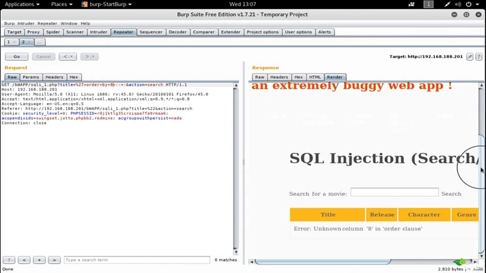Switch to the Decoder tab

click(x=177, y=32)
